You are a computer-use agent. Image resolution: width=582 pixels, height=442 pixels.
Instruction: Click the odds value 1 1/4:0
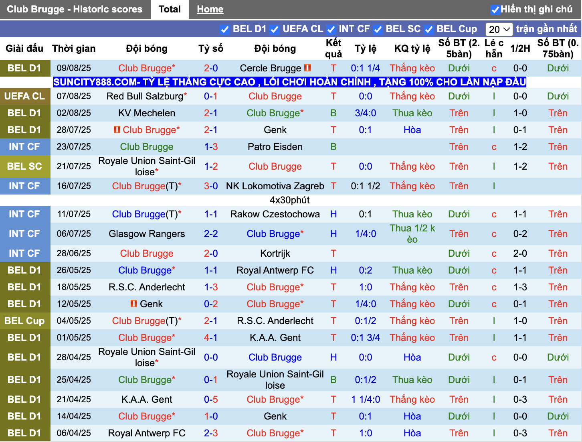tap(366, 399)
